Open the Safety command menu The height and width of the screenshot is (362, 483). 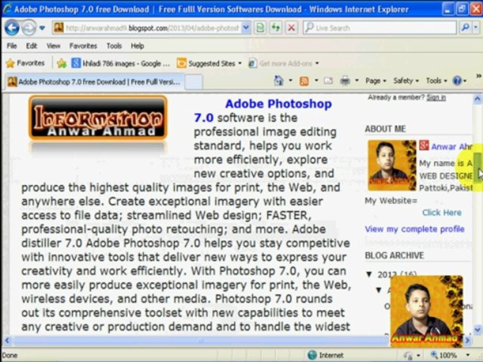[406, 81]
